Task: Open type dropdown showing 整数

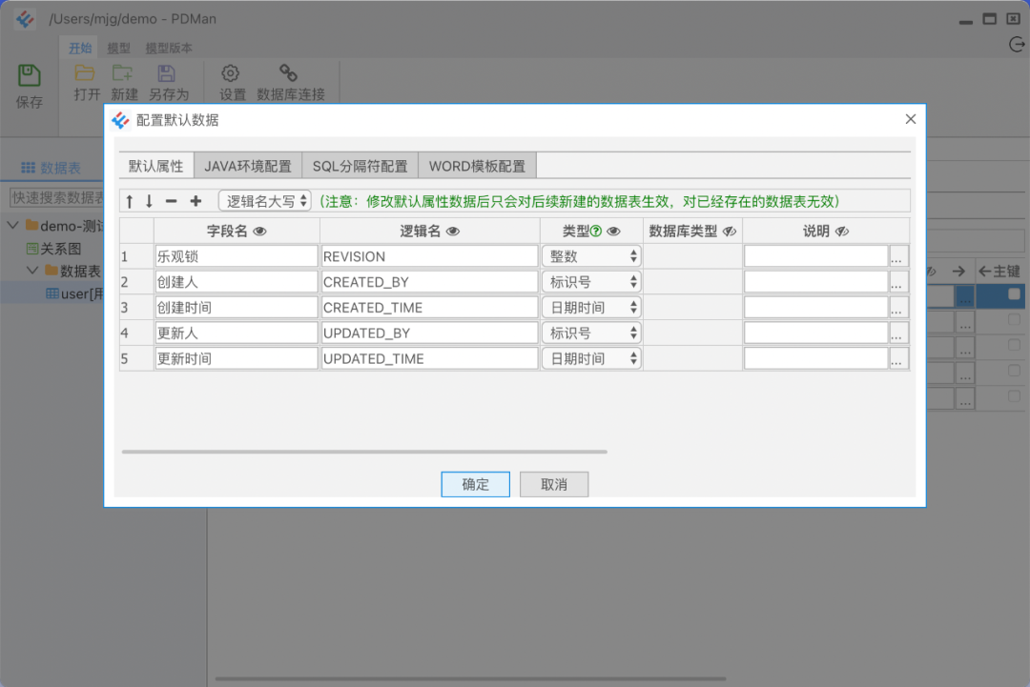Action: point(591,256)
